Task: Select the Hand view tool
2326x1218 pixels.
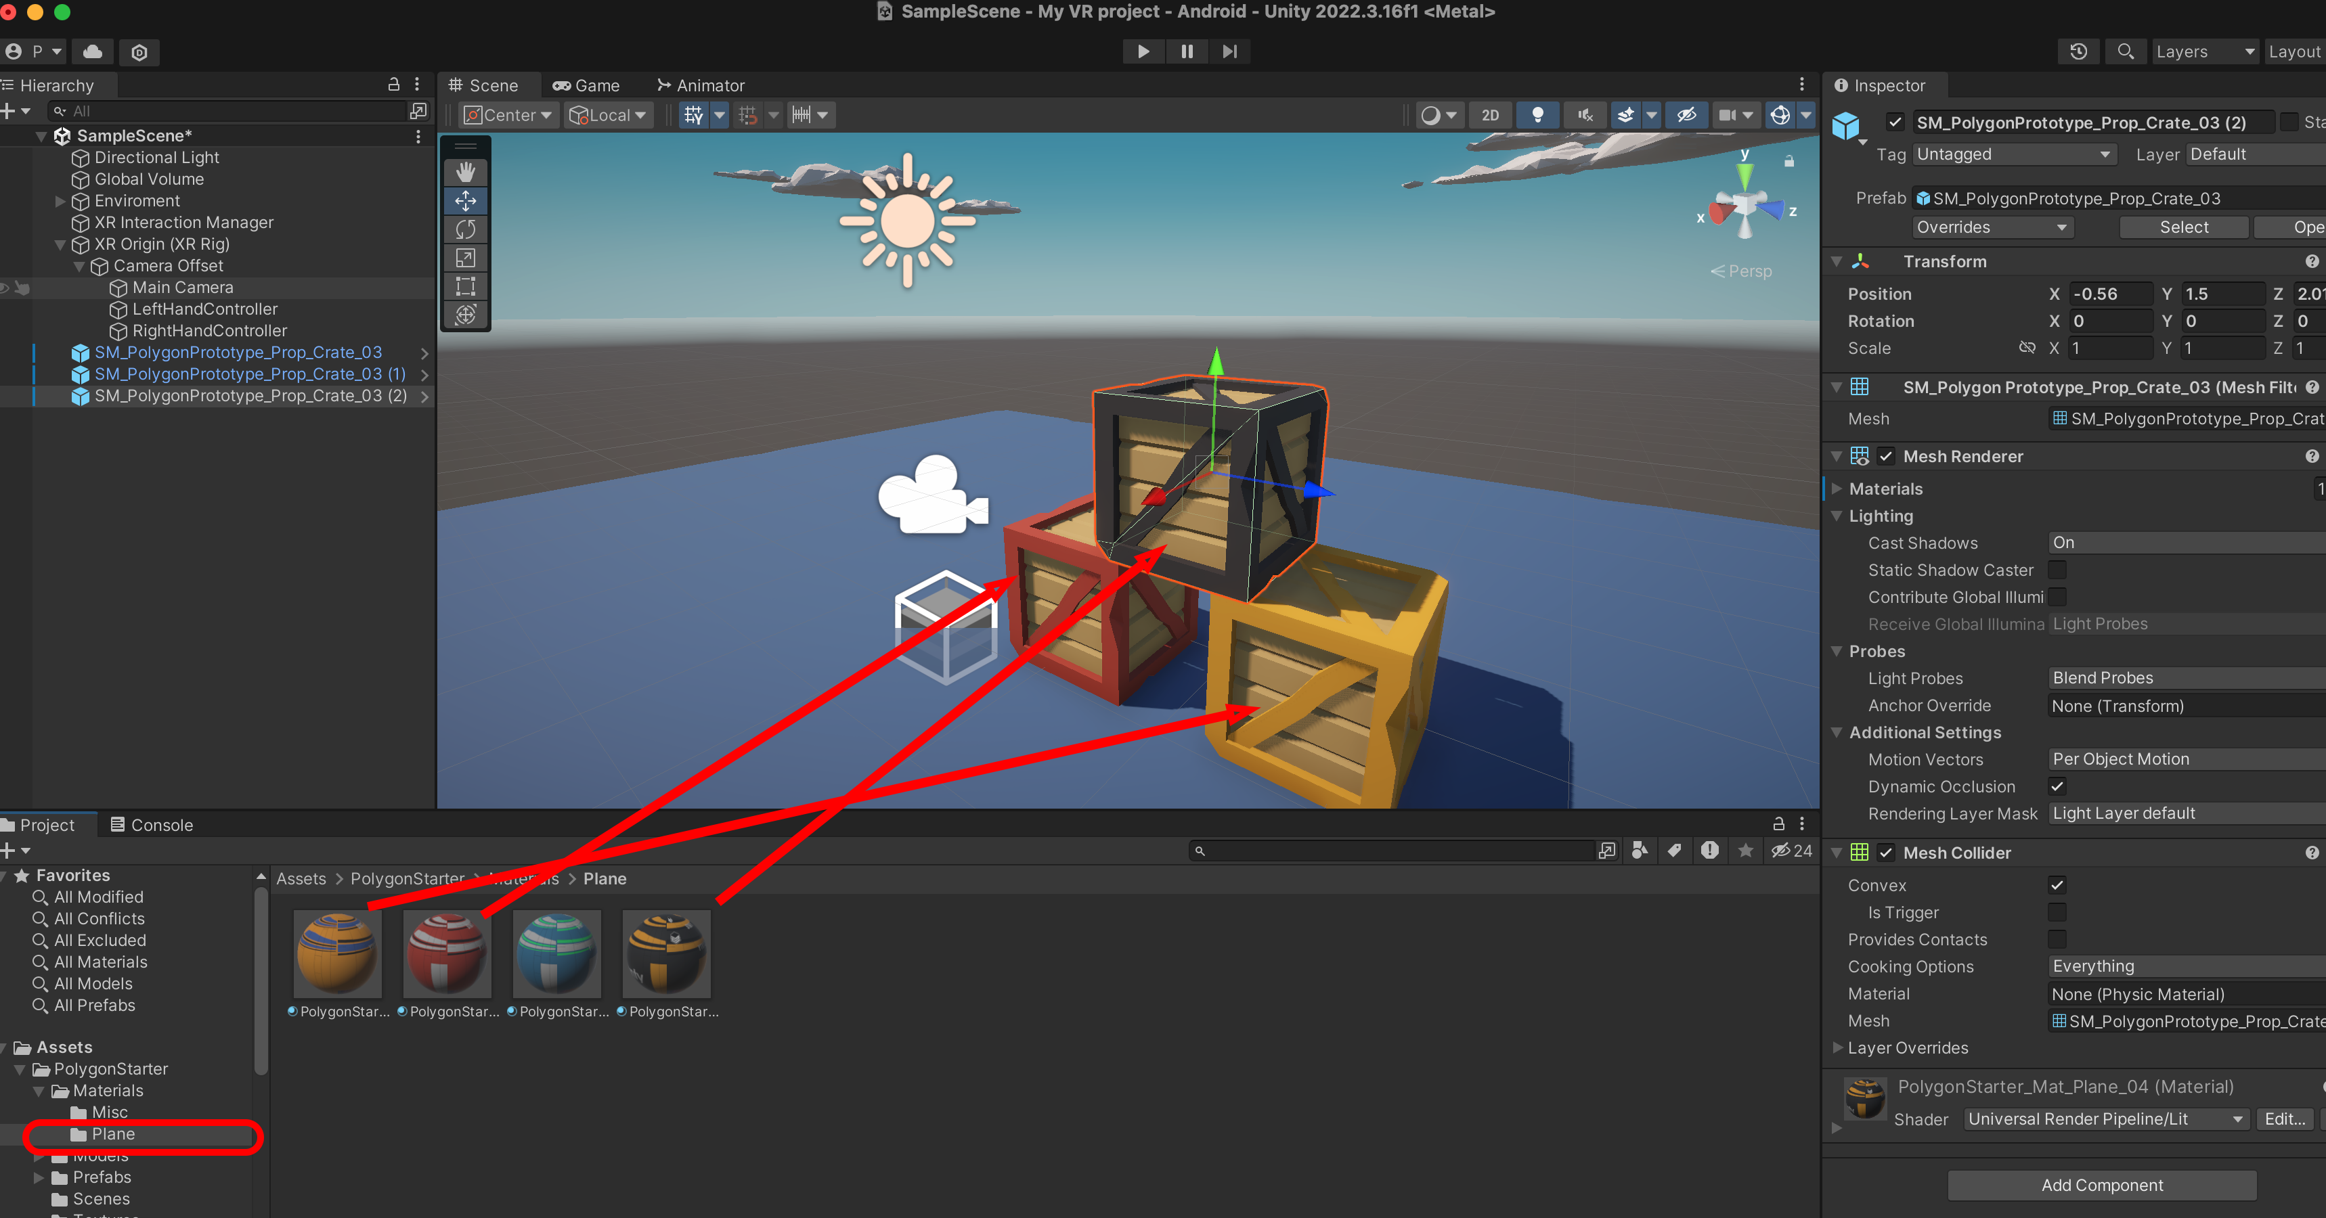Action: tap(465, 172)
